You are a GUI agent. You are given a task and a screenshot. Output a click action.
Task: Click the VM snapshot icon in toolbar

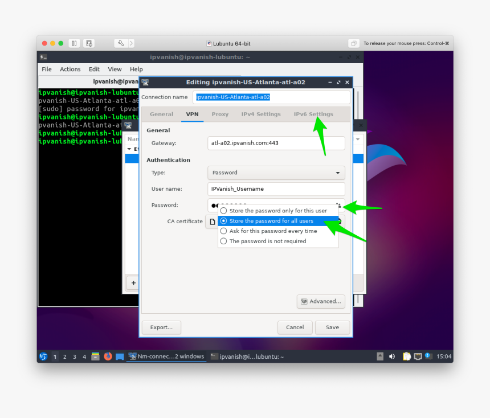pos(89,43)
